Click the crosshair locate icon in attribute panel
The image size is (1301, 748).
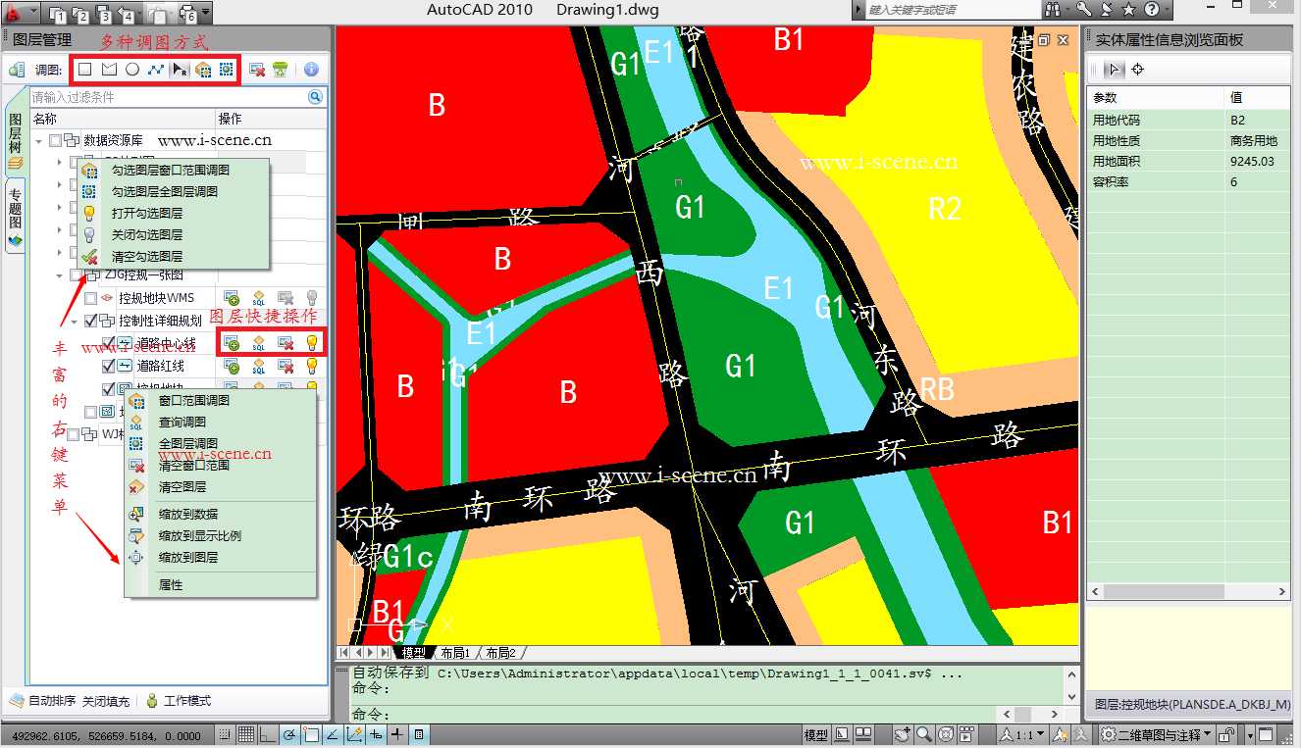1137,70
